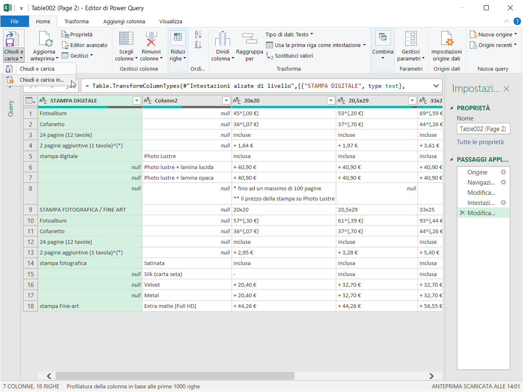Select the Chiudi e carica menu entry

40,69
